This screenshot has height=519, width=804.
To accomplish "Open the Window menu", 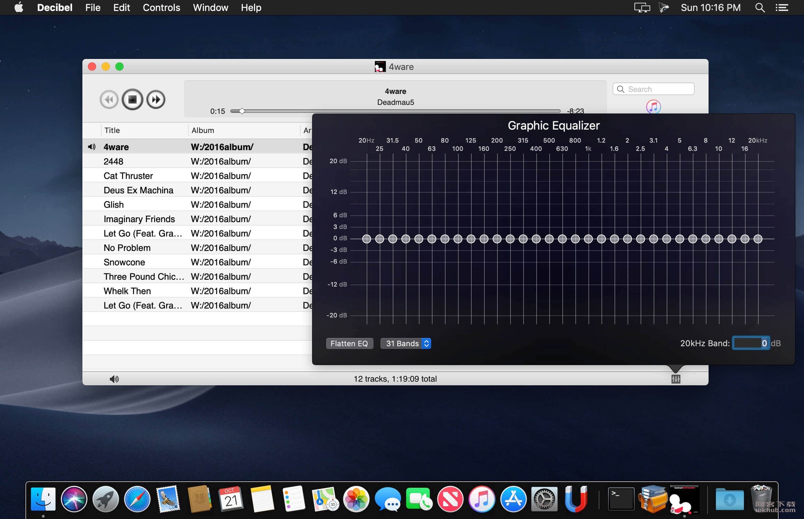I will click(x=210, y=8).
